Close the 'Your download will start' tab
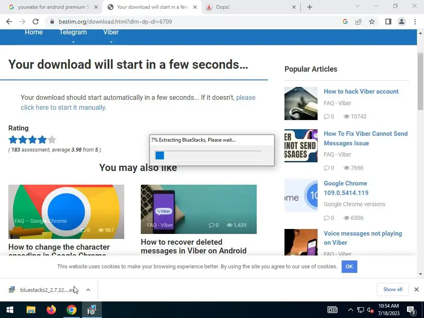Screen dimensions: 424x318 (x=195, y=7)
